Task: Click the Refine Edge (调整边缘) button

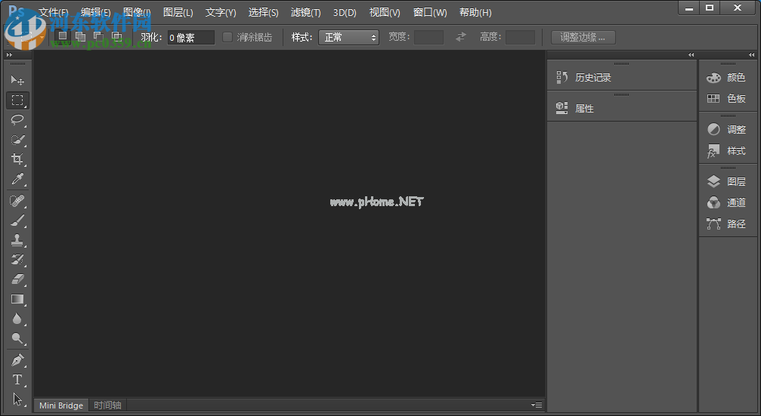Action: pyautogui.click(x=583, y=37)
